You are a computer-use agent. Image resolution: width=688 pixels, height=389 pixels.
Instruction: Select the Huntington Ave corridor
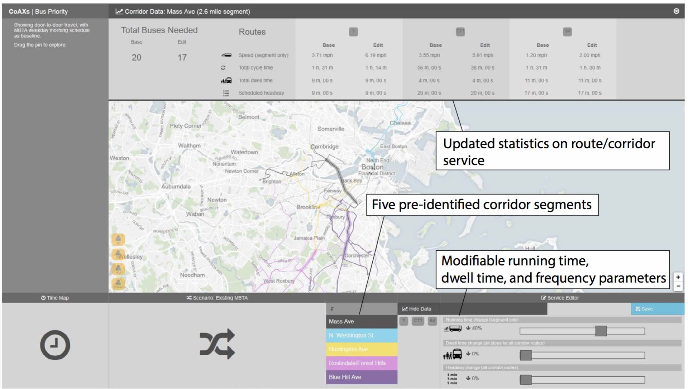[362, 349]
